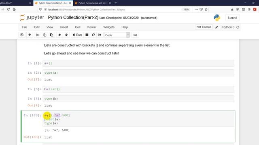The image size is (259, 145).
Task: Open the cell type Code dropdown
Action: point(117,35)
